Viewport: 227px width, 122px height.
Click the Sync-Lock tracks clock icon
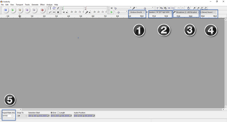188,8
